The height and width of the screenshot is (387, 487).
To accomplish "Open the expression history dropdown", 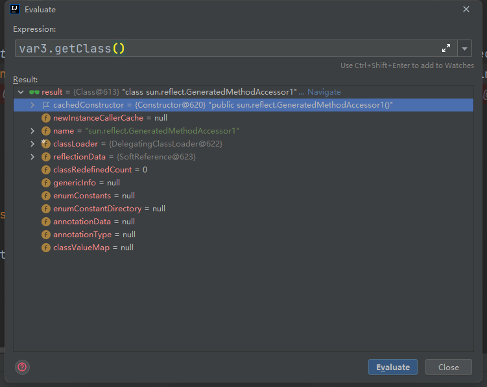I will click(x=464, y=49).
